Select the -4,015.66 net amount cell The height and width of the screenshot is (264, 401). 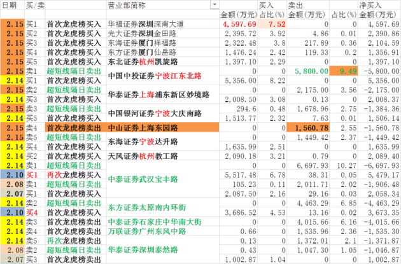point(379,222)
